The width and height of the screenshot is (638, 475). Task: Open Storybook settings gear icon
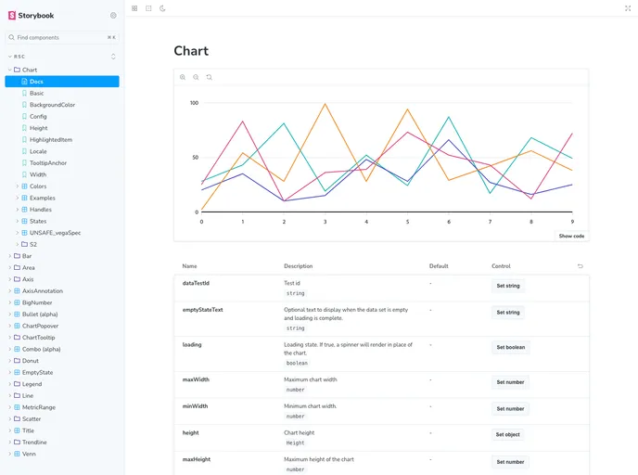[x=113, y=16]
